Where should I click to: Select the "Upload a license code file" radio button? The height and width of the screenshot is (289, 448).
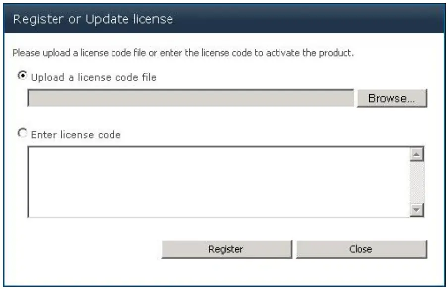21,76
